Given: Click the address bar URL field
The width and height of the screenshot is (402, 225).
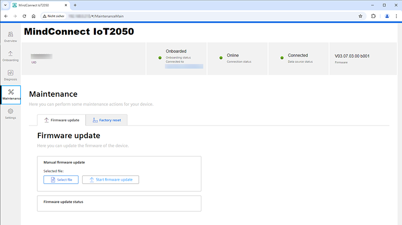Looking at the screenshot, I should coord(203,16).
